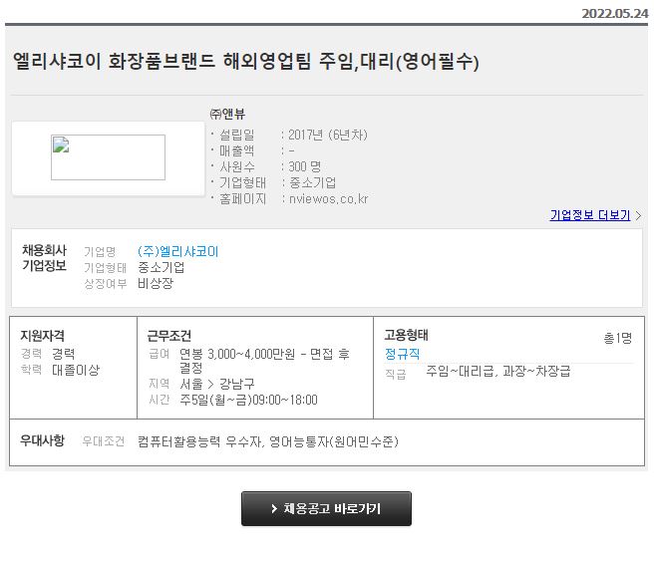Click the broken company logo image
Image resolution: width=654 pixels, height=564 pixels.
108,157
